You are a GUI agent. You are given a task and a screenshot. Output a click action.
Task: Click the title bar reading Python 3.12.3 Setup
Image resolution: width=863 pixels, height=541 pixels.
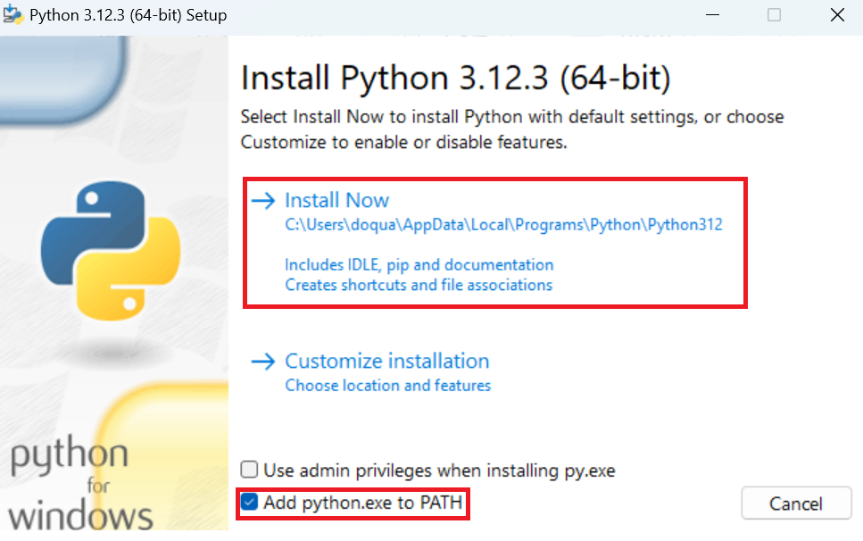click(x=129, y=14)
